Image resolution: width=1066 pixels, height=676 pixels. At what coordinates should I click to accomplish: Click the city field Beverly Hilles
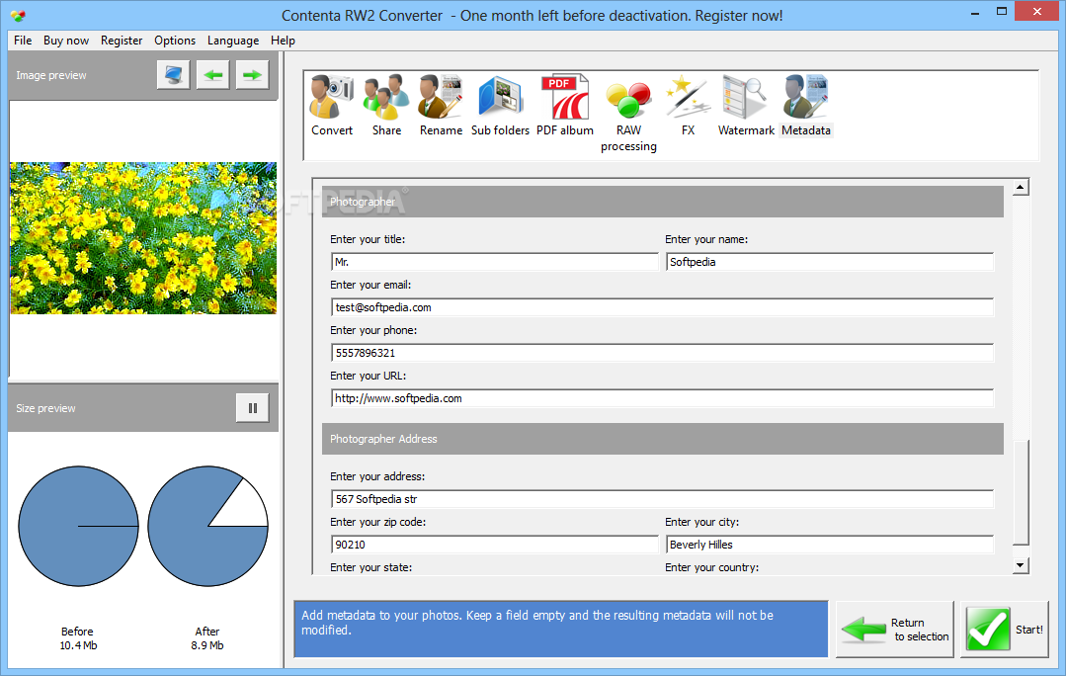pyautogui.click(x=830, y=545)
